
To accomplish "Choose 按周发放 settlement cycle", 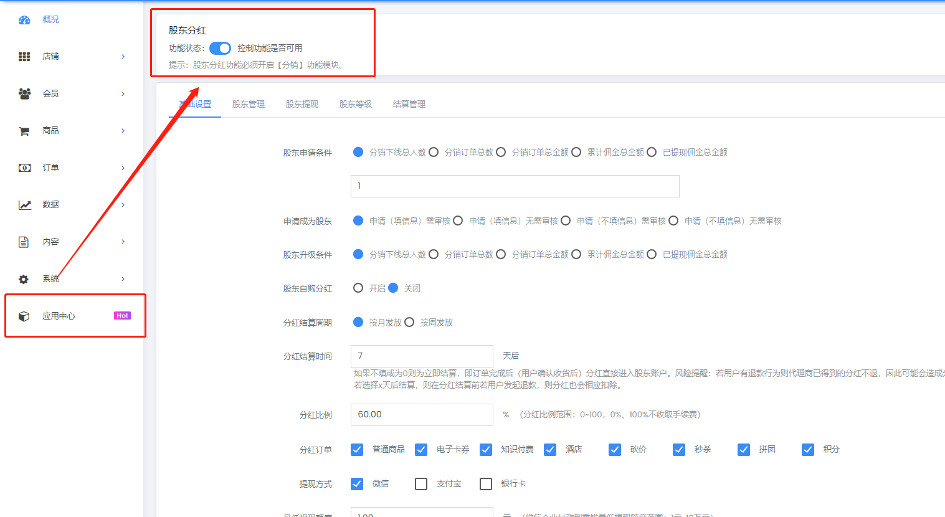I will point(409,322).
